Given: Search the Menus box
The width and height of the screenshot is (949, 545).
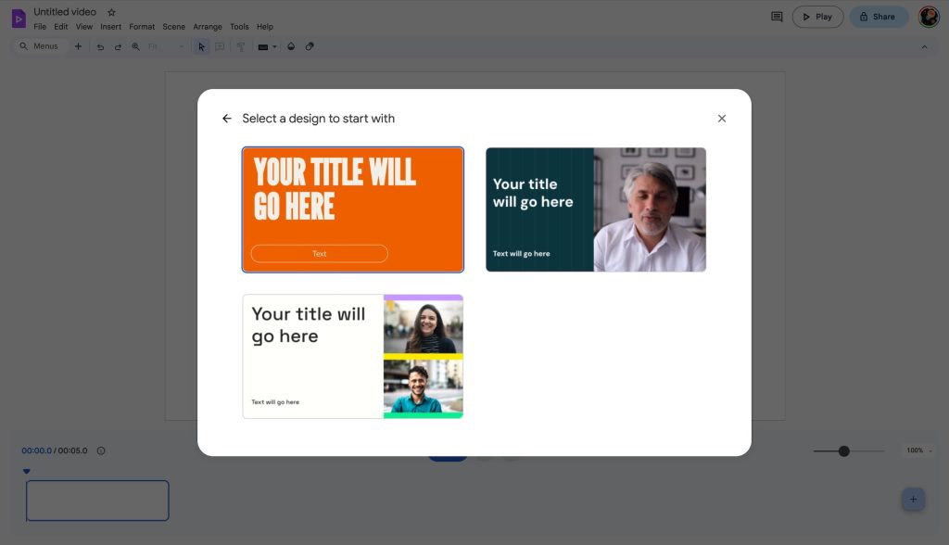Looking at the screenshot, I should (x=39, y=46).
